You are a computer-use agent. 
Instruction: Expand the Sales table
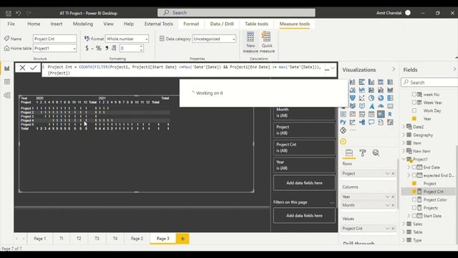coord(404,224)
